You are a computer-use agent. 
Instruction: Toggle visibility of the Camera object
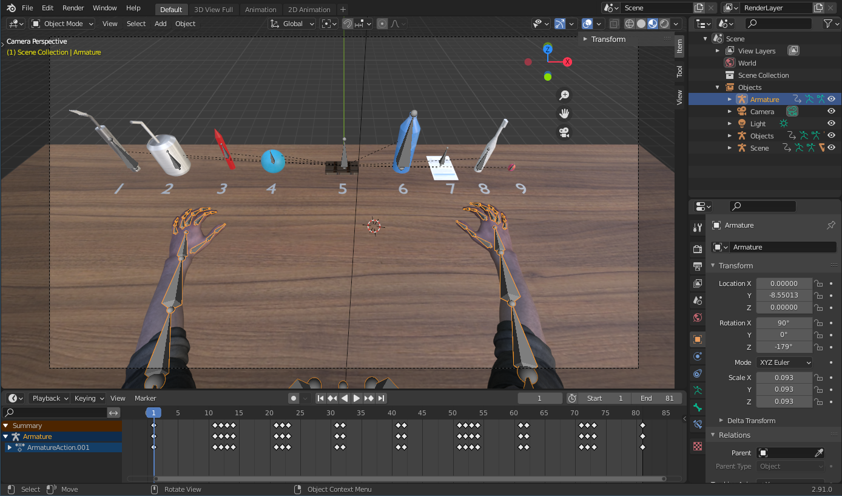831,112
